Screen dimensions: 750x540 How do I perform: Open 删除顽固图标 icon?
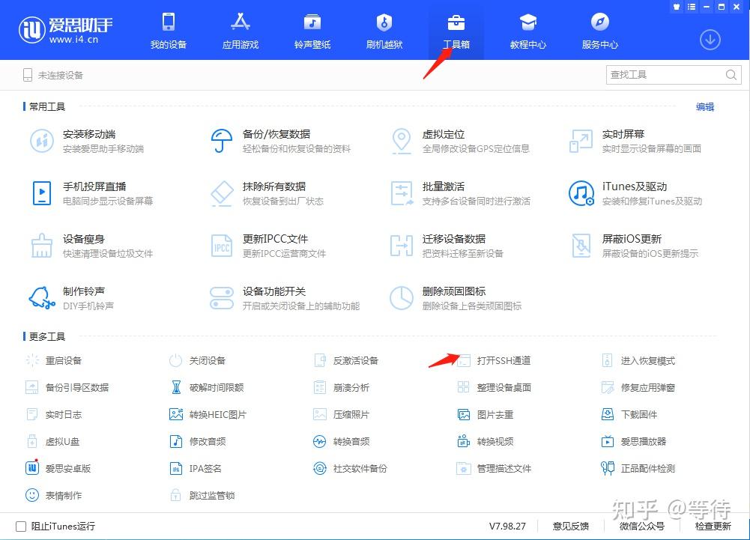point(402,298)
